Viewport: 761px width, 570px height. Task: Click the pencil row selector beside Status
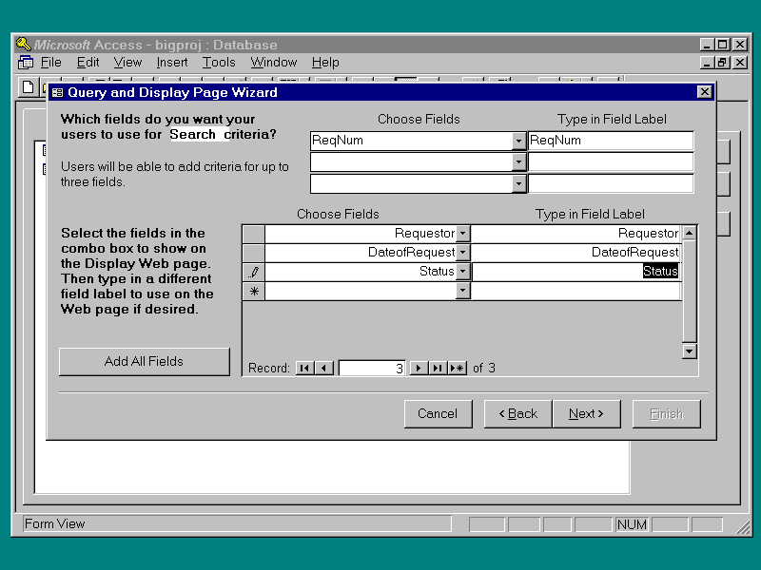254,272
